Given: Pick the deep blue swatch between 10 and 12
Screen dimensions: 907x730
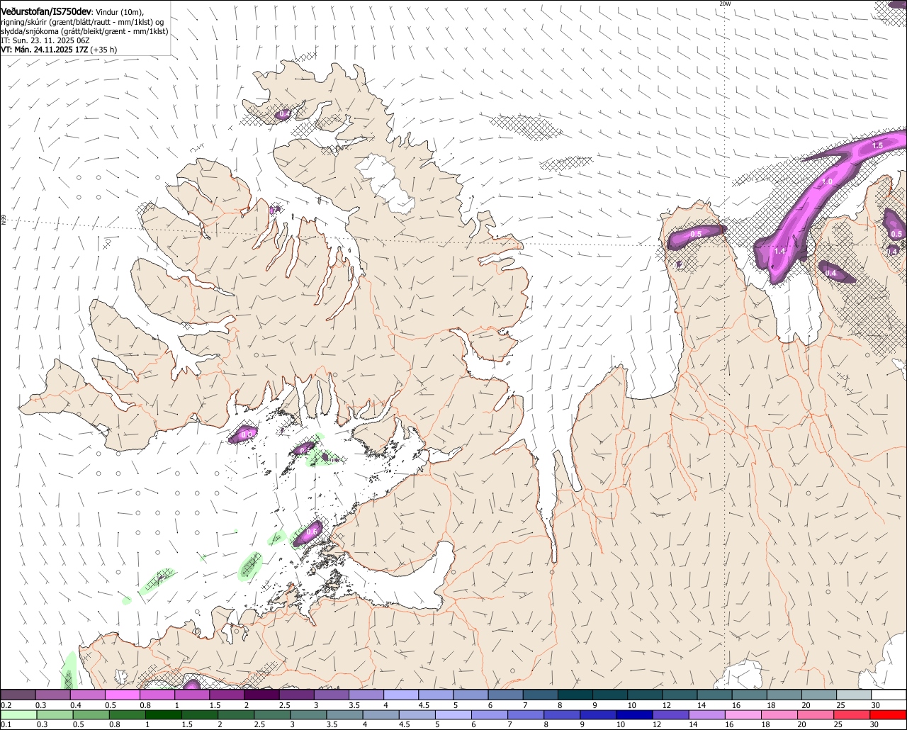Looking at the screenshot, I should click(x=635, y=714).
